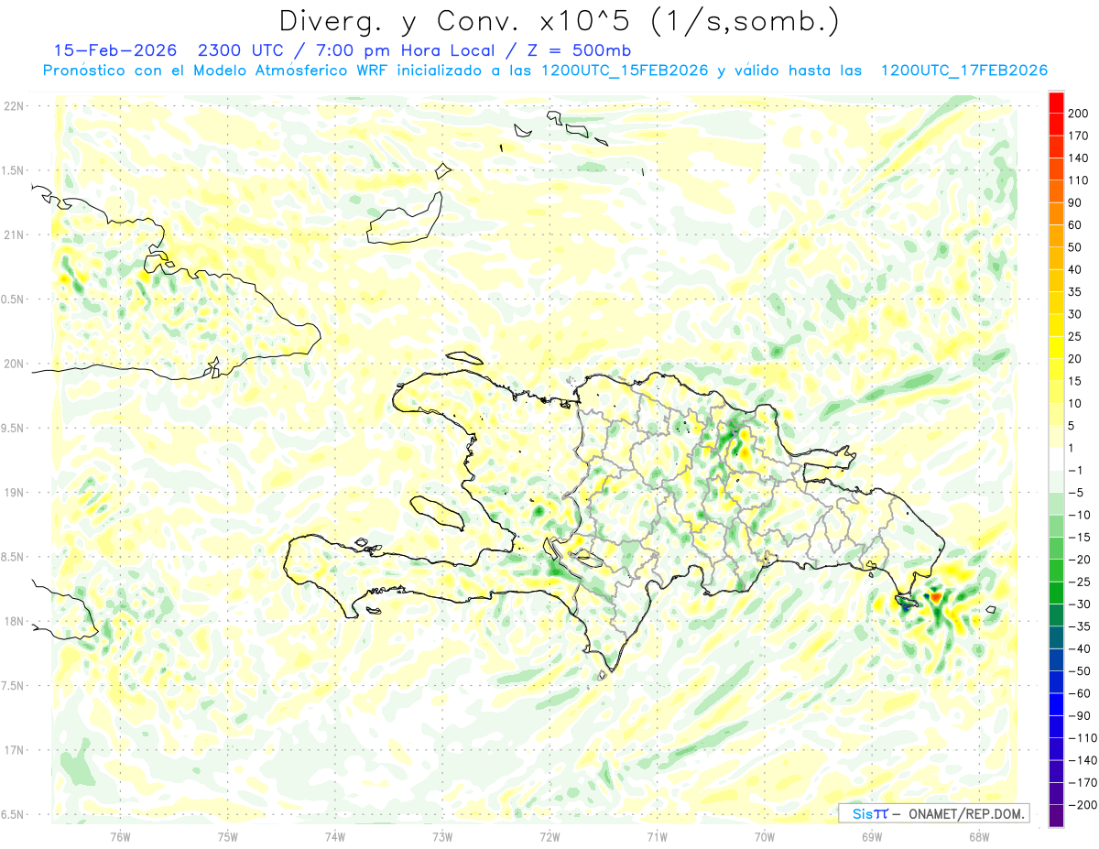Click the '73W' longitude label
The height and width of the screenshot is (849, 1099).
click(442, 837)
